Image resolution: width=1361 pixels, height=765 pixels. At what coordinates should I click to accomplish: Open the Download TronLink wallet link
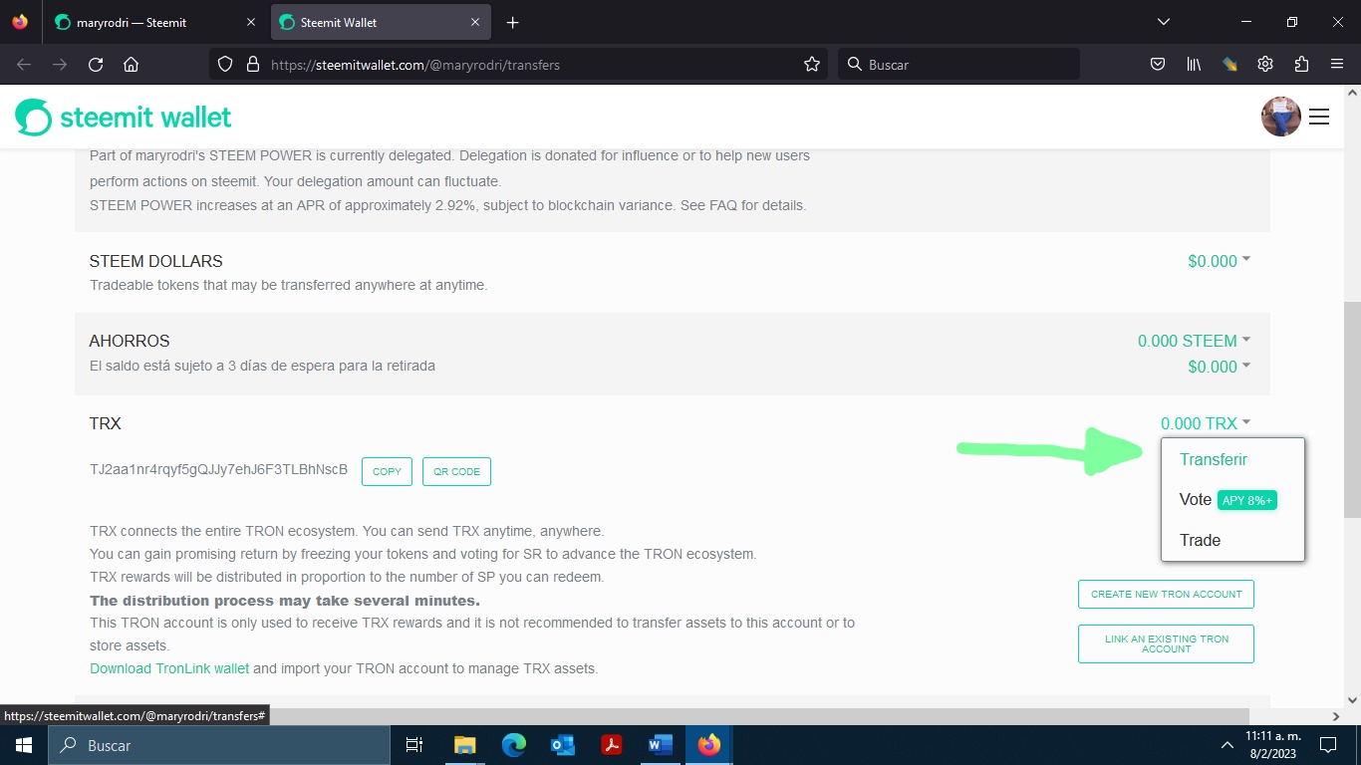pyautogui.click(x=169, y=668)
